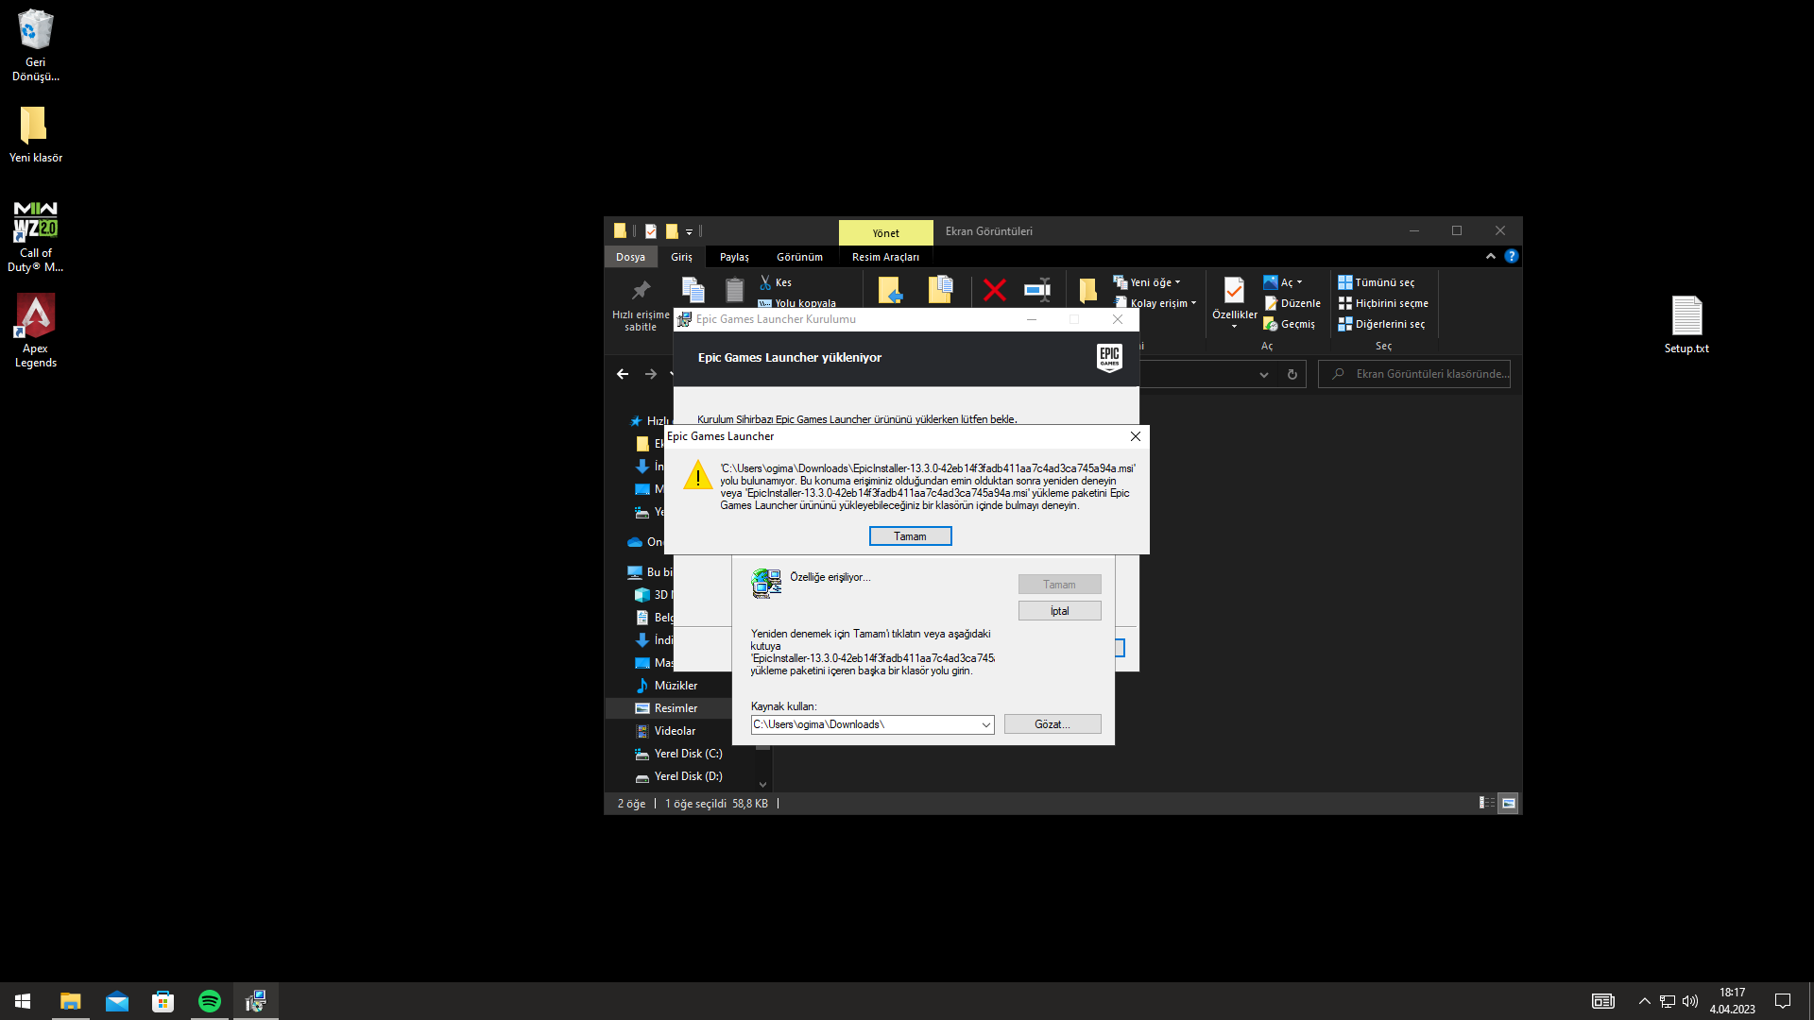Click the Gözat... browse button

click(x=1052, y=724)
